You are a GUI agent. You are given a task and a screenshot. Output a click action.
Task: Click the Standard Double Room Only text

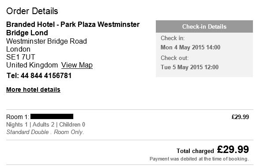click(x=45, y=132)
